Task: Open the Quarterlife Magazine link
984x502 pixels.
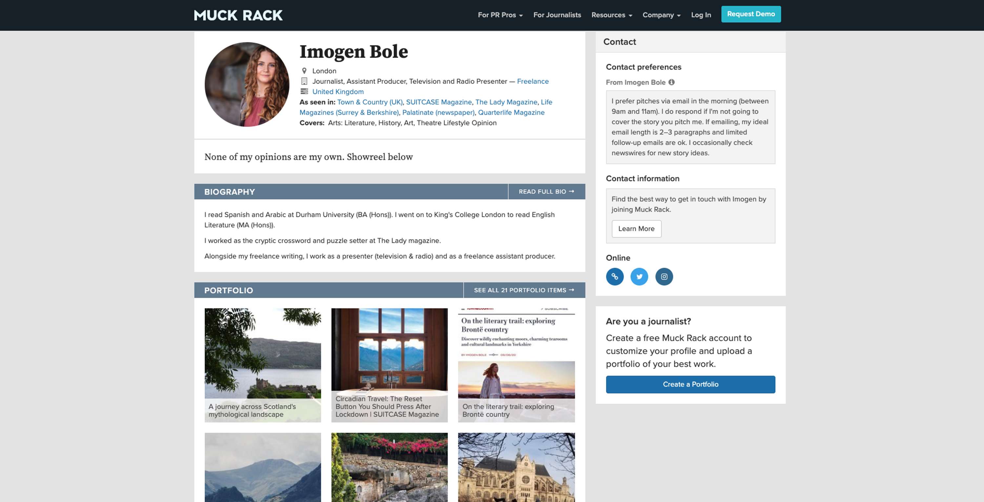Action: tap(511, 112)
